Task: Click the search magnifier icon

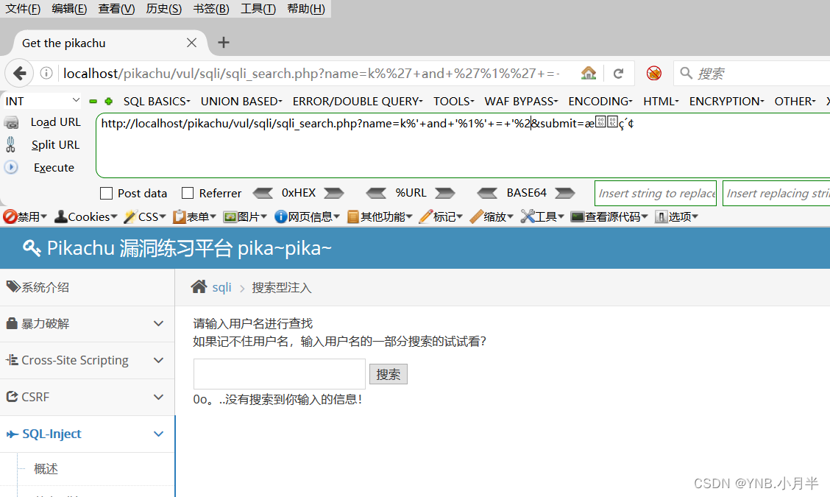Action: click(686, 73)
